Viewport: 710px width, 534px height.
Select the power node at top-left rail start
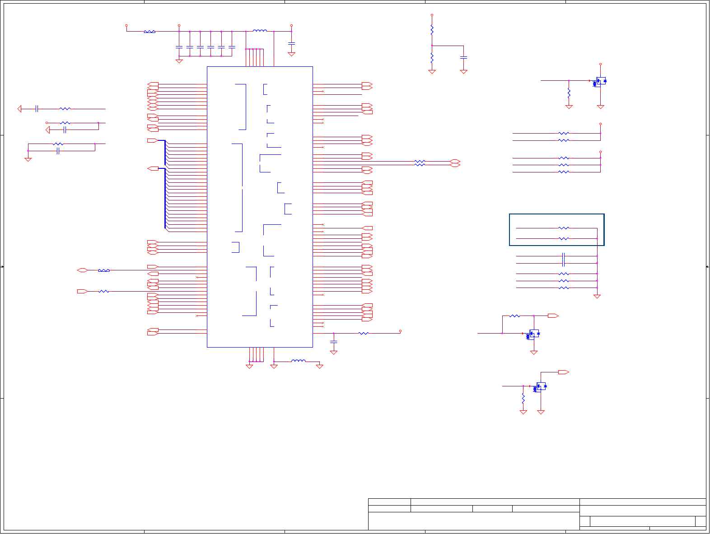pyautogui.click(x=126, y=26)
